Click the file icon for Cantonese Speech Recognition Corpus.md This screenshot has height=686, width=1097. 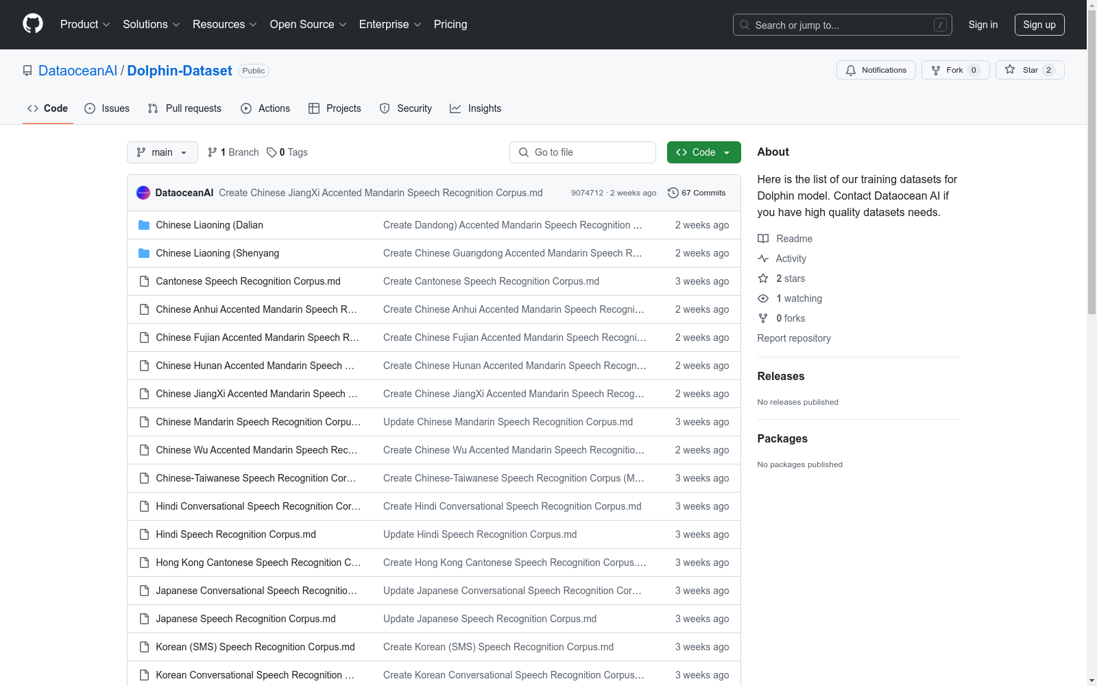pos(144,281)
